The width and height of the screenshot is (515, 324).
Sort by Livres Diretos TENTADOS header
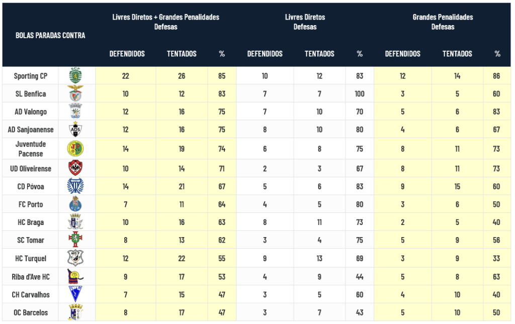point(319,54)
